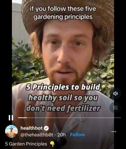The height and width of the screenshot is (149, 126).
Task: Click the leafy plants on the video's left side
Action: click(x=27, y=62)
